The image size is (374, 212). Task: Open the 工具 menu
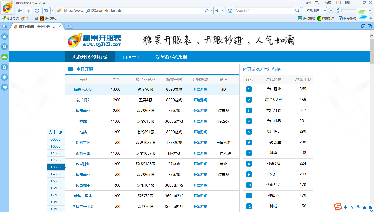click(x=338, y=3)
